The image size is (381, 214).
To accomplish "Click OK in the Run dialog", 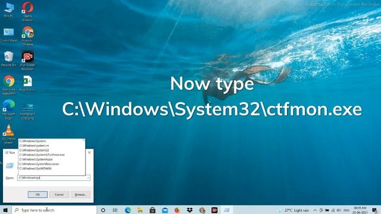I will 38,194.
